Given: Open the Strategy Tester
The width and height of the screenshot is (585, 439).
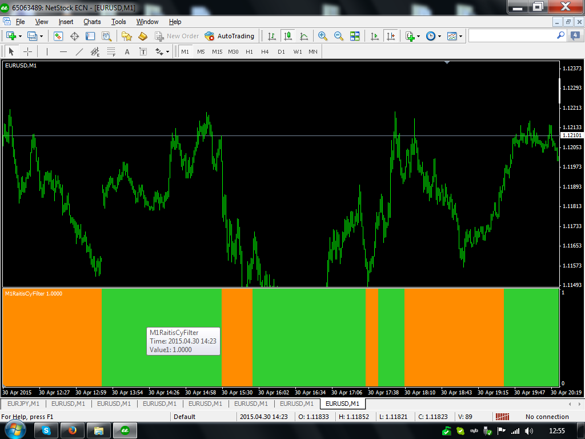Looking at the screenshot, I should [x=107, y=36].
